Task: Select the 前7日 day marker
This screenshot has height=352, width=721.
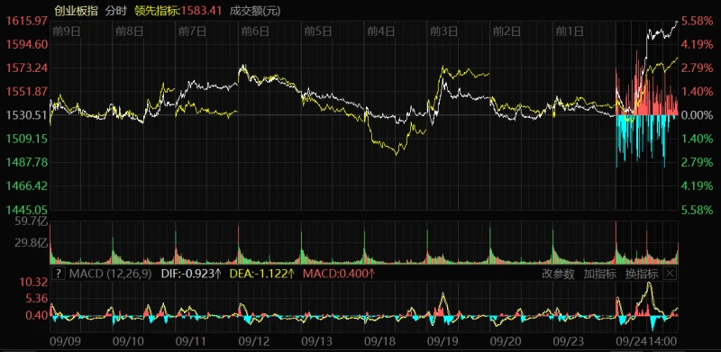Action: 192,32
